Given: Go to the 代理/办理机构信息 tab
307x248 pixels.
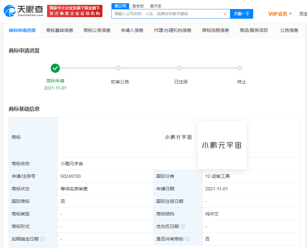Looking at the screenshot, I should pyautogui.click(x=173, y=30).
